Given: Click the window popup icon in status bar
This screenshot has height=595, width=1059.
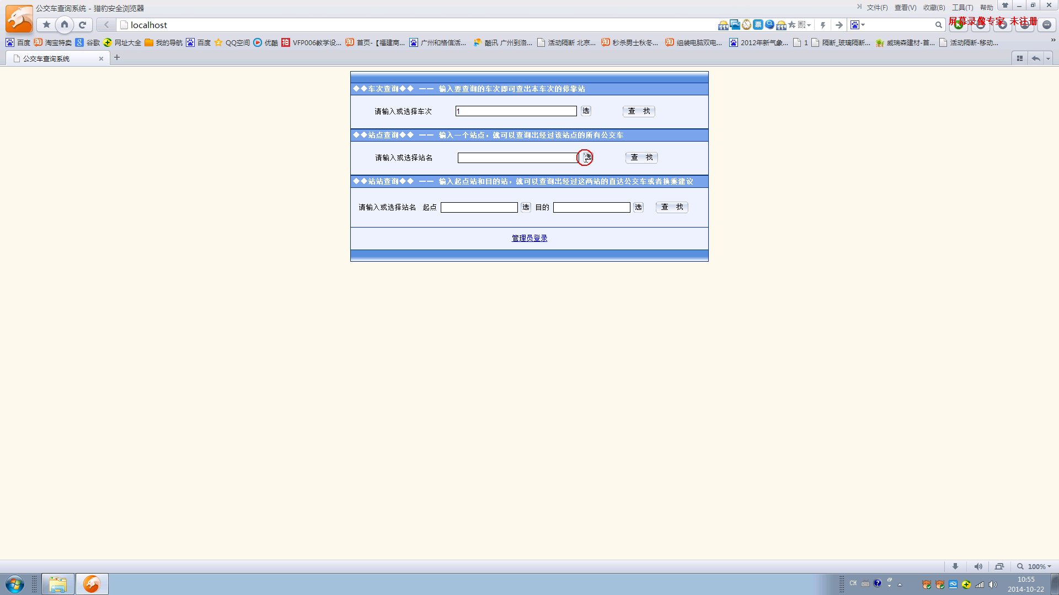Looking at the screenshot, I should coord(999,566).
